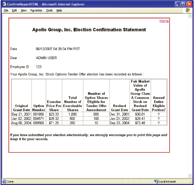Viewport: 194px width, 185px height.
Task: Click the Local intranet zone icon
Action: click(x=156, y=181)
